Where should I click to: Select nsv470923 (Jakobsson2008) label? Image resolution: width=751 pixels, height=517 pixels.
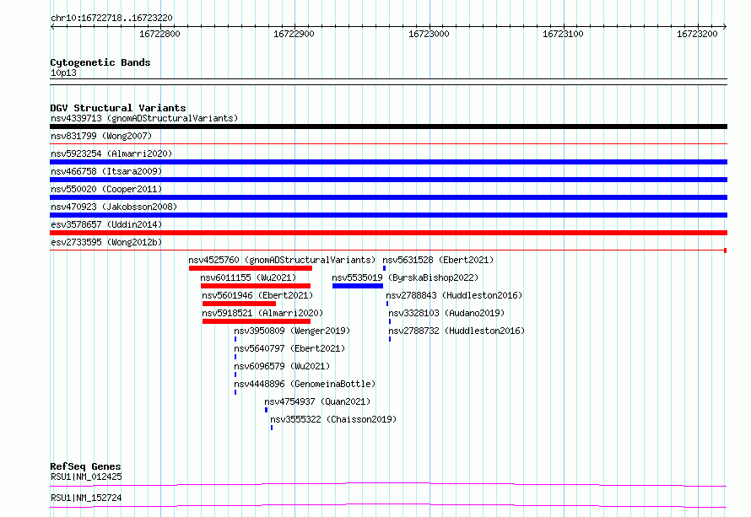tap(114, 207)
